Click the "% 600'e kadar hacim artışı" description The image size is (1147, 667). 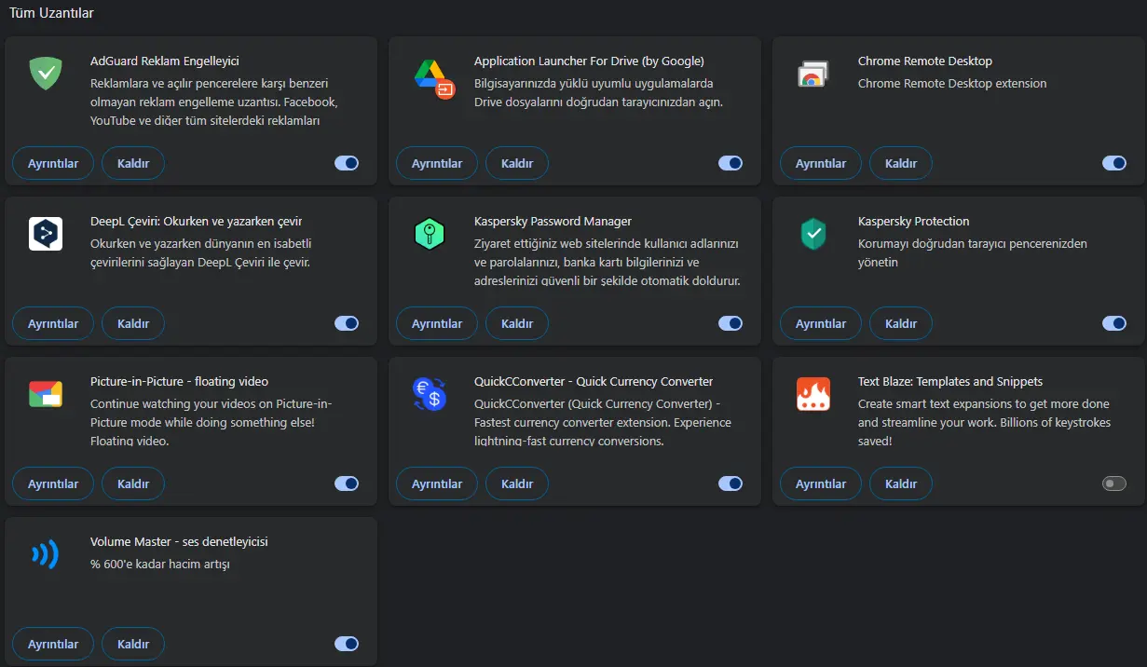(x=160, y=564)
